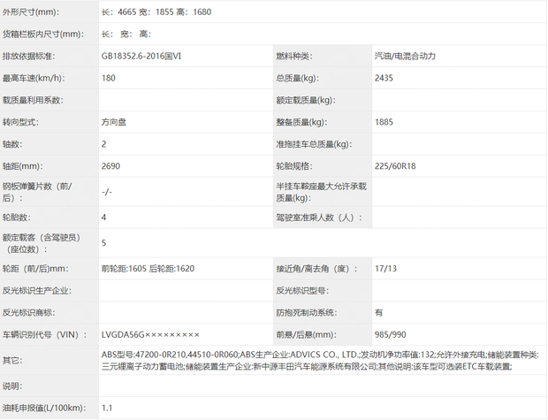Select the 方向盘 steering value
548x420 pixels.
coord(114,122)
